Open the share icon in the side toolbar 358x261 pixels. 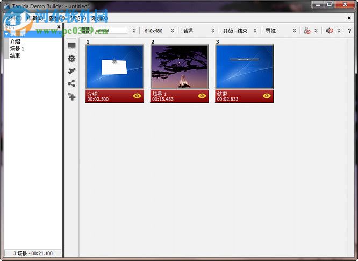tap(71, 83)
